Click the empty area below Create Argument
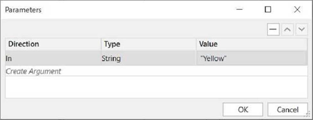The image size is (313, 120). [x=156, y=87]
